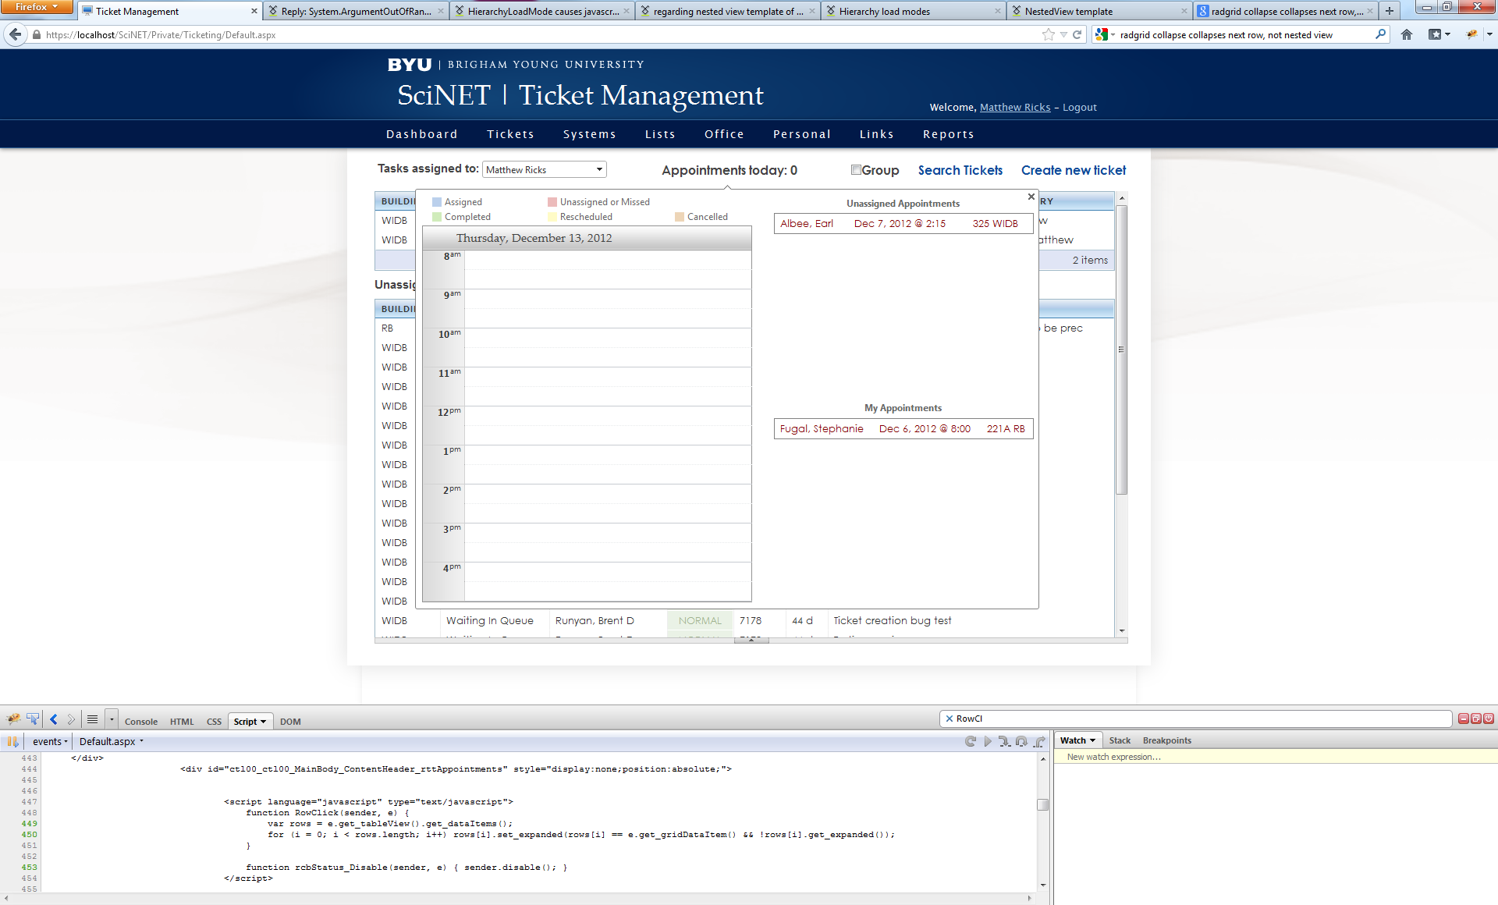The width and height of the screenshot is (1498, 905).
Task: Click the Search Tickets link
Action: point(960,170)
